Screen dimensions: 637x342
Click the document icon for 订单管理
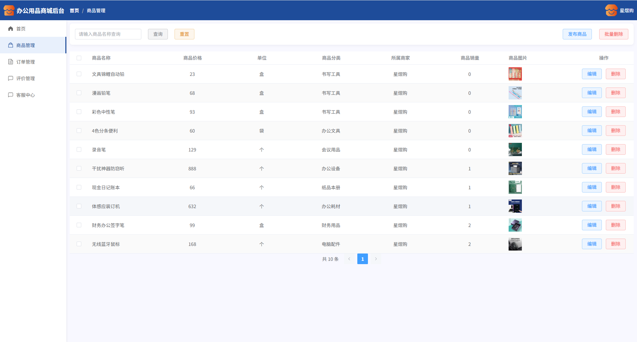pyautogui.click(x=11, y=62)
